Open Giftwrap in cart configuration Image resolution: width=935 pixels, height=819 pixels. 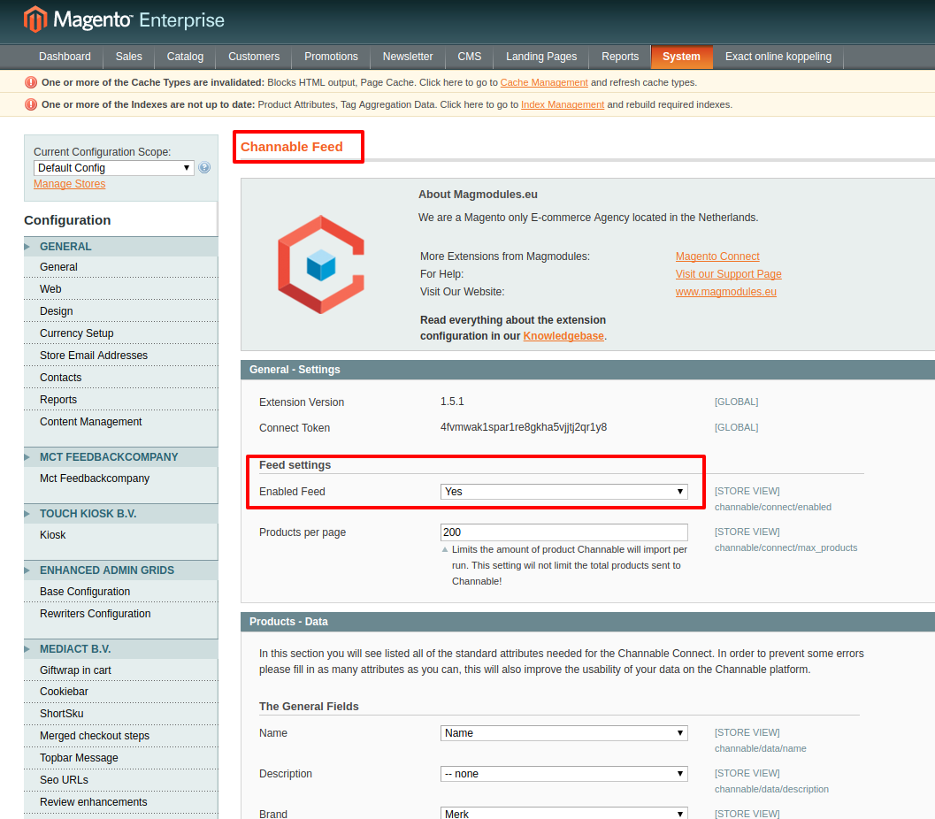(121, 670)
